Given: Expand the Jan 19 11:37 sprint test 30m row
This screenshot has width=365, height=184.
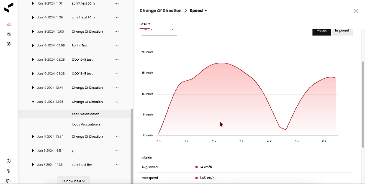Looking at the screenshot, I should click(33, 3).
